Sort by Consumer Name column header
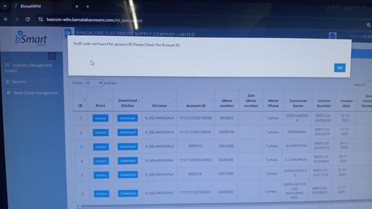This screenshot has height=209, width=372. [x=298, y=101]
